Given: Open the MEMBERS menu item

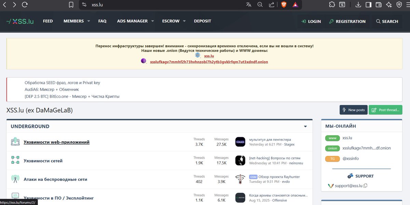Looking at the screenshot, I should click(x=73, y=21).
